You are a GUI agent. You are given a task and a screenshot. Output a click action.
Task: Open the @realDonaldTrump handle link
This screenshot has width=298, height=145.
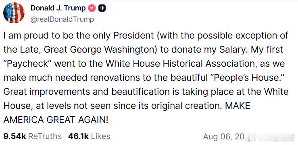[x=62, y=19]
